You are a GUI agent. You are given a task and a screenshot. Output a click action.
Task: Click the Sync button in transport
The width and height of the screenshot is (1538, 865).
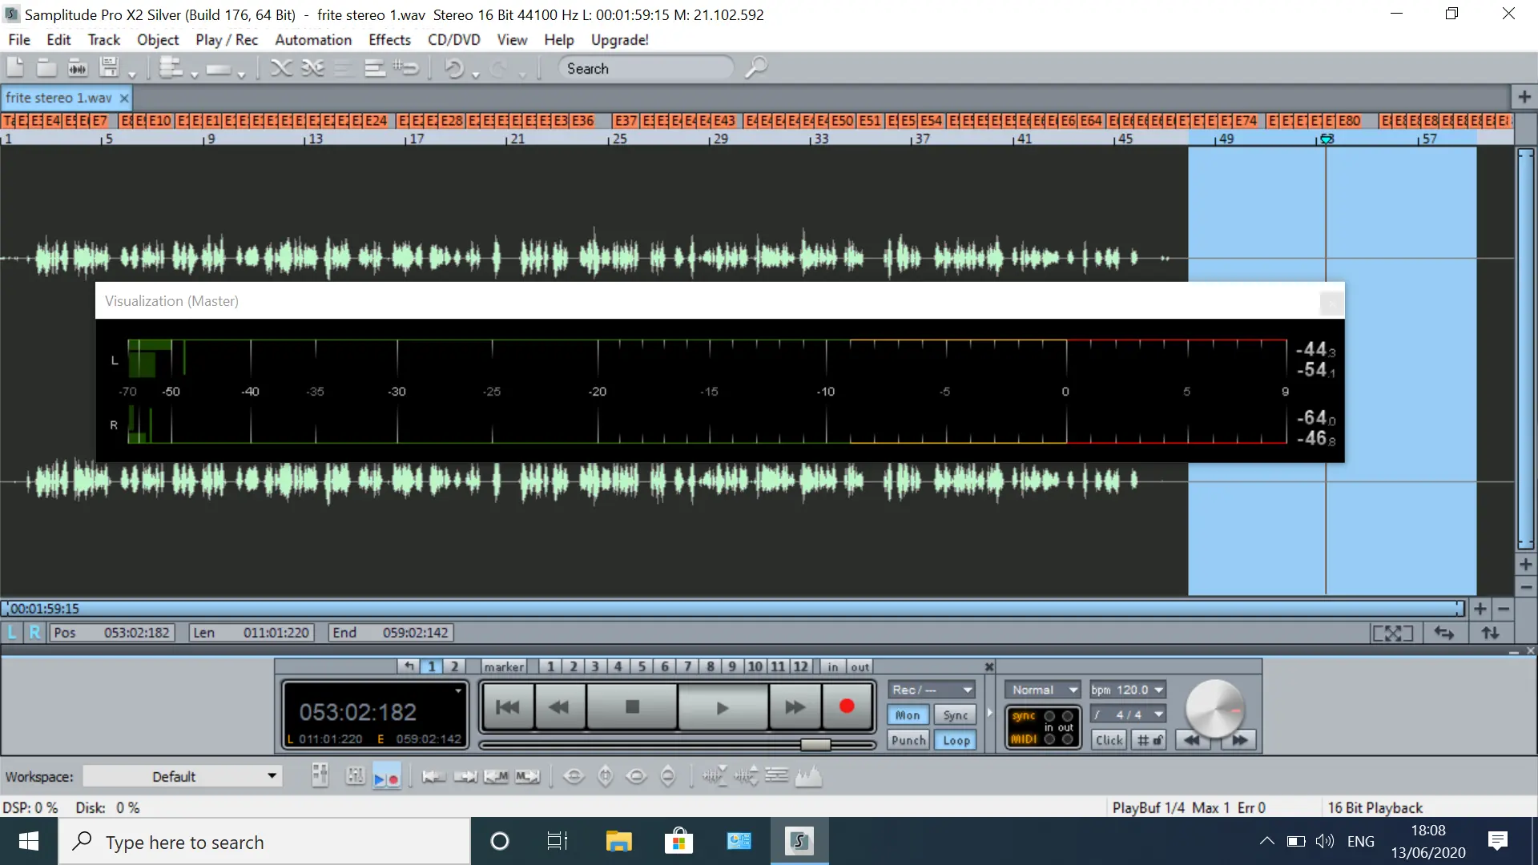pyautogui.click(x=956, y=715)
